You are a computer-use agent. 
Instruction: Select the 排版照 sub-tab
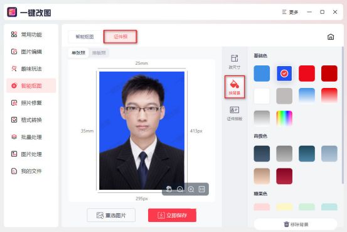pos(99,53)
